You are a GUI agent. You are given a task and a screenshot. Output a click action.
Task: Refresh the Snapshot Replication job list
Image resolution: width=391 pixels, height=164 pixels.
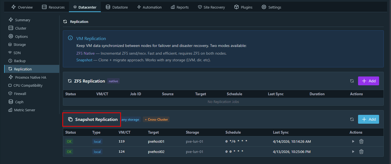tap(352, 119)
